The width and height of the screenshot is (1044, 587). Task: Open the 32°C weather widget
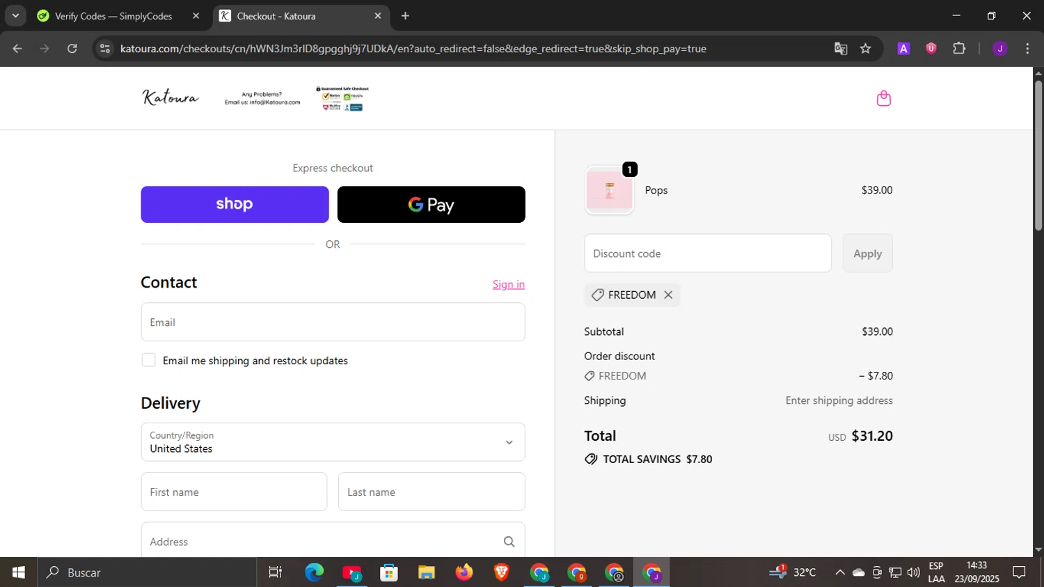pos(793,572)
